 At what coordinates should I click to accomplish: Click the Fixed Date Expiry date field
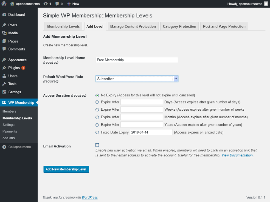coord(151,132)
